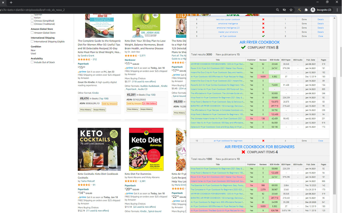Open the Extensions puzzle-piece icon
Image resolution: width=342 pixels, height=213 pixels.
[306, 10]
